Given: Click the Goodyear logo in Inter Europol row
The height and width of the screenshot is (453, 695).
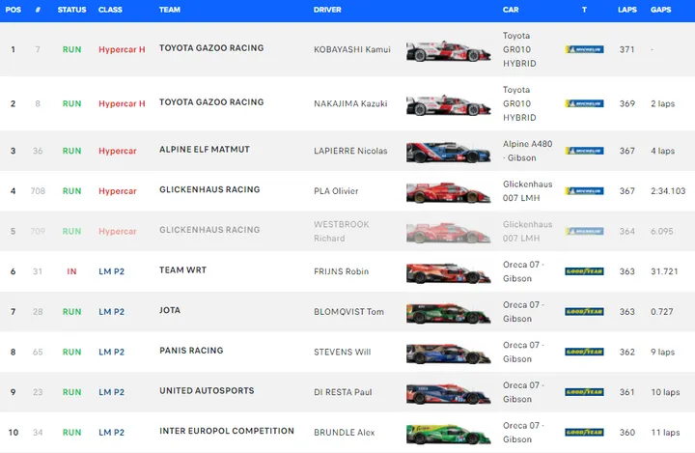Looking at the screenshot, I should coord(584,432).
